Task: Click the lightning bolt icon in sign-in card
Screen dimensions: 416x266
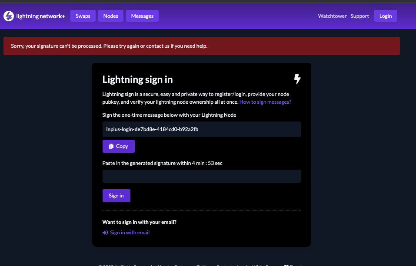Action: point(297,79)
